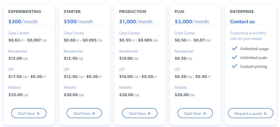Click Data Center label in Starter plan
The width and height of the screenshot is (280, 127).
(x=74, y=33)
